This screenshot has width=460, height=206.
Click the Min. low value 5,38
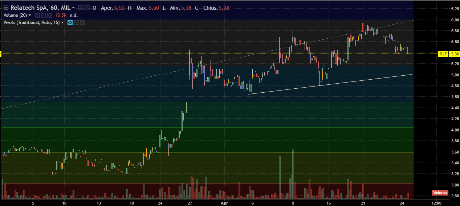pyautogui.click(x=186, y=8)
